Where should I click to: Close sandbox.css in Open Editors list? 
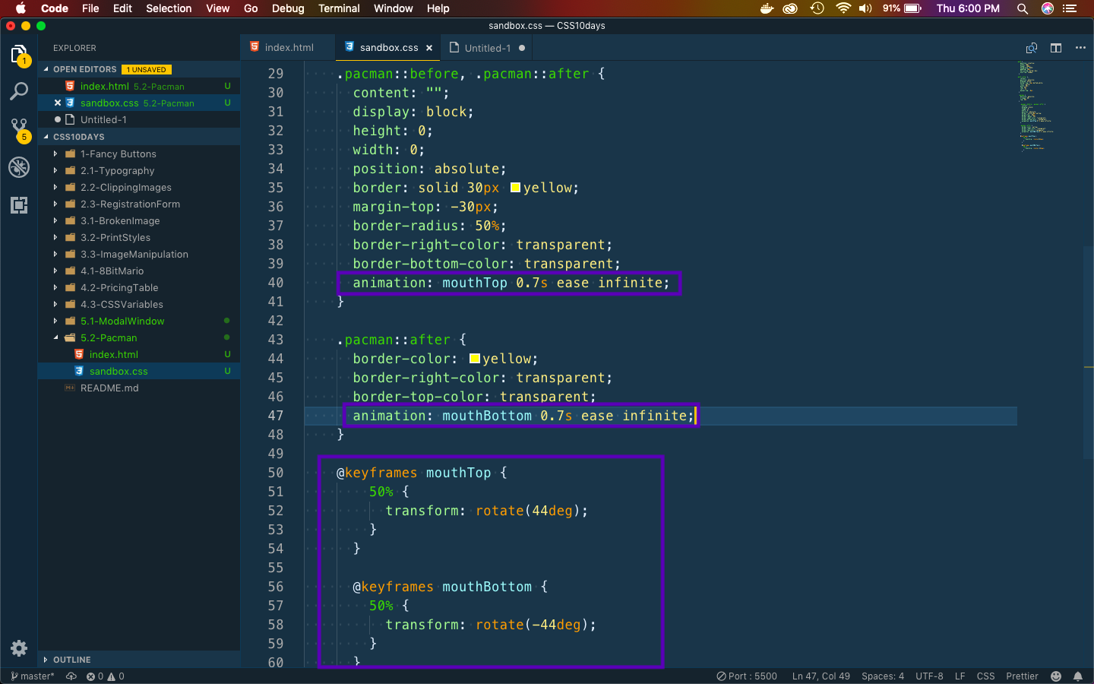[x=58, y=103]
